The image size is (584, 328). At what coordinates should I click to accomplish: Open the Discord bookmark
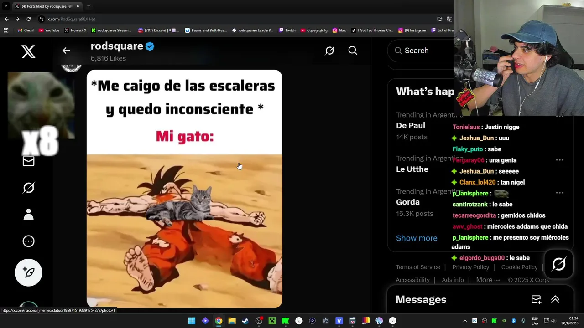pos(158,31)
